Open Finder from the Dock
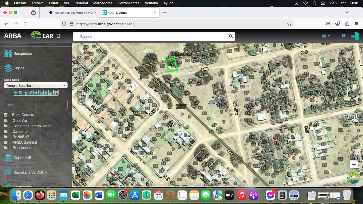The height and width of the screenshot is (204, 363). coord(16,195)
